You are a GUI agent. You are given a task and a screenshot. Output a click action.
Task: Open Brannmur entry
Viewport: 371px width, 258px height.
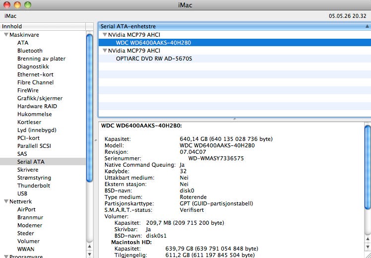[x=30, y=217]
